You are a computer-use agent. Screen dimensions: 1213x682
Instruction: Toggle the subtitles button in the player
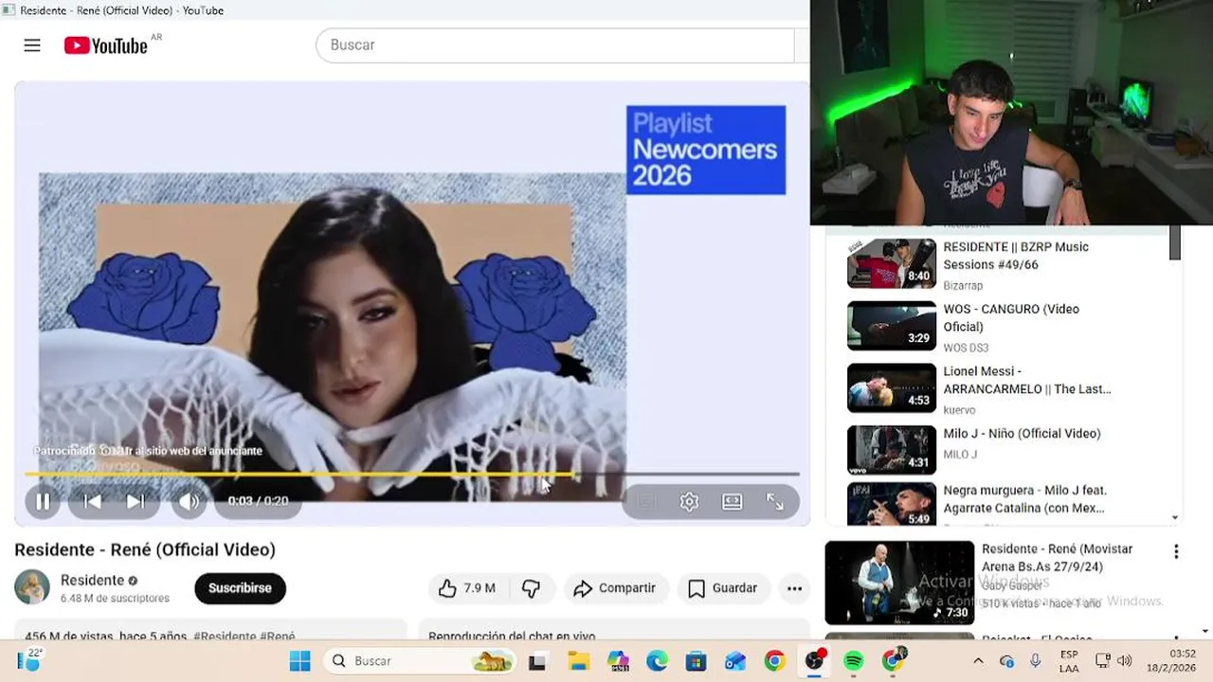pyautogui.click(x=646, y=502)
